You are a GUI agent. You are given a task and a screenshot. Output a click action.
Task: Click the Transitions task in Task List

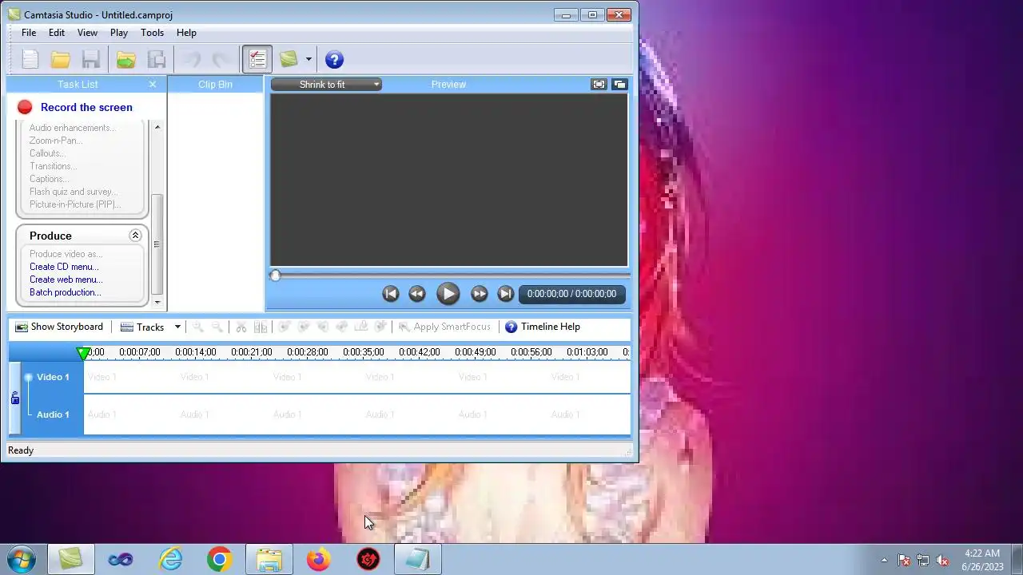point(54,166)
